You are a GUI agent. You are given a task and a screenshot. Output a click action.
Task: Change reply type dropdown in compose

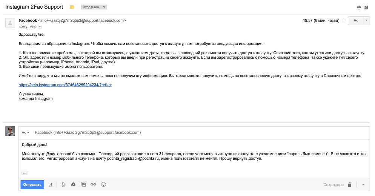pyautogui.click(x=25, y=132)
